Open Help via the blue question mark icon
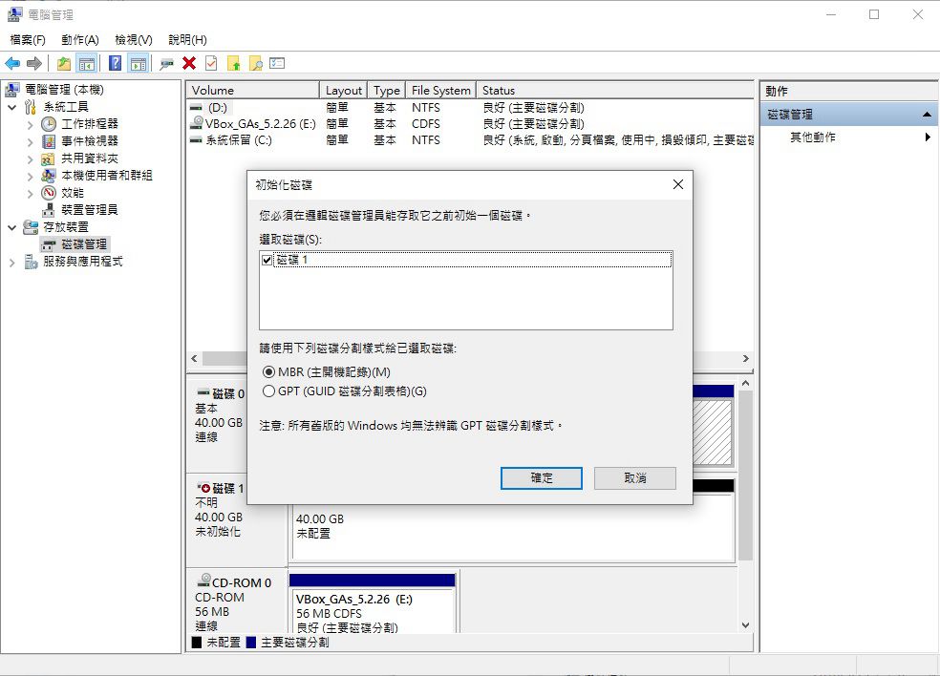This screenshot has width=940, height=676. 115,64
